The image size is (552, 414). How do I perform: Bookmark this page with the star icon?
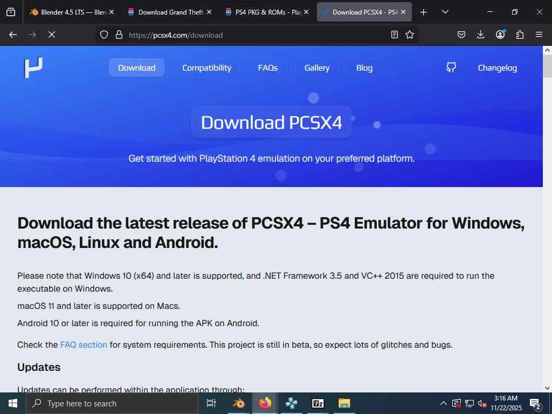[x=410, y=34]
